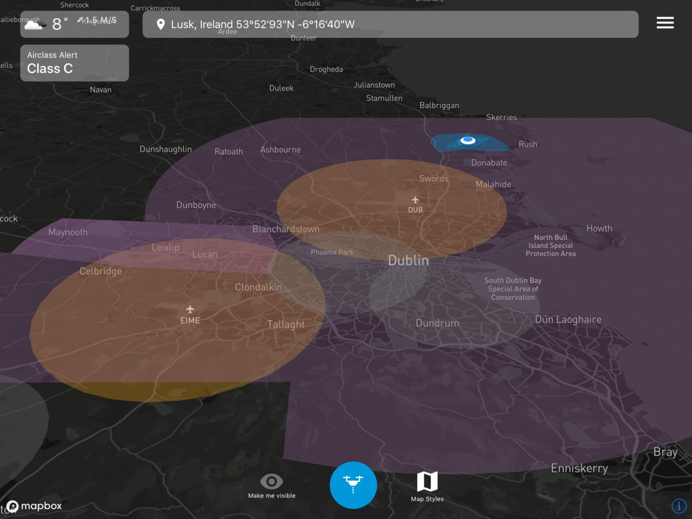The height and width of the screenshot is (519, 692).
Task: Click the Stamullen label
Action: [384, 98]
